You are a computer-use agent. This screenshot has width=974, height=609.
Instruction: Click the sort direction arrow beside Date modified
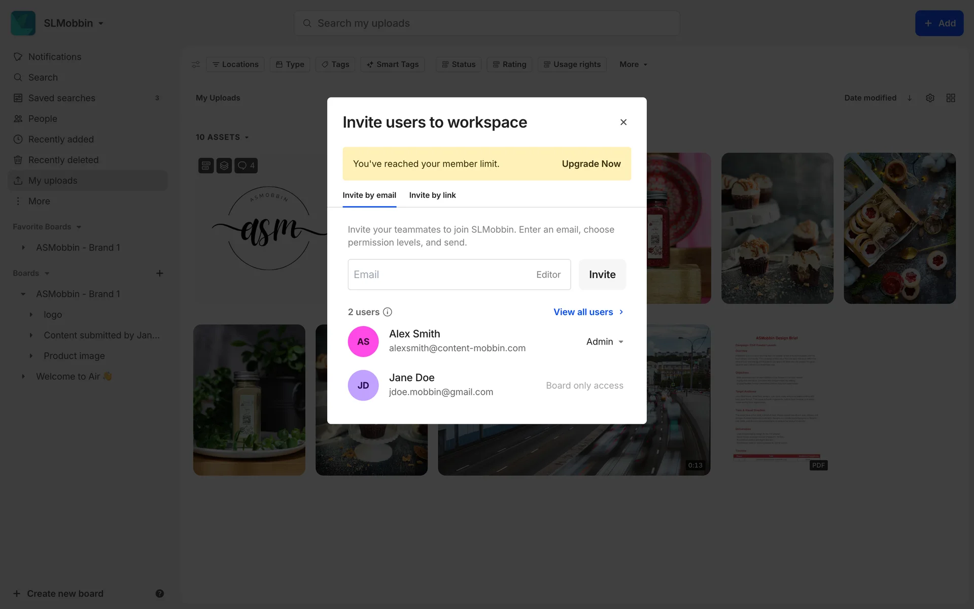[910, 98]
